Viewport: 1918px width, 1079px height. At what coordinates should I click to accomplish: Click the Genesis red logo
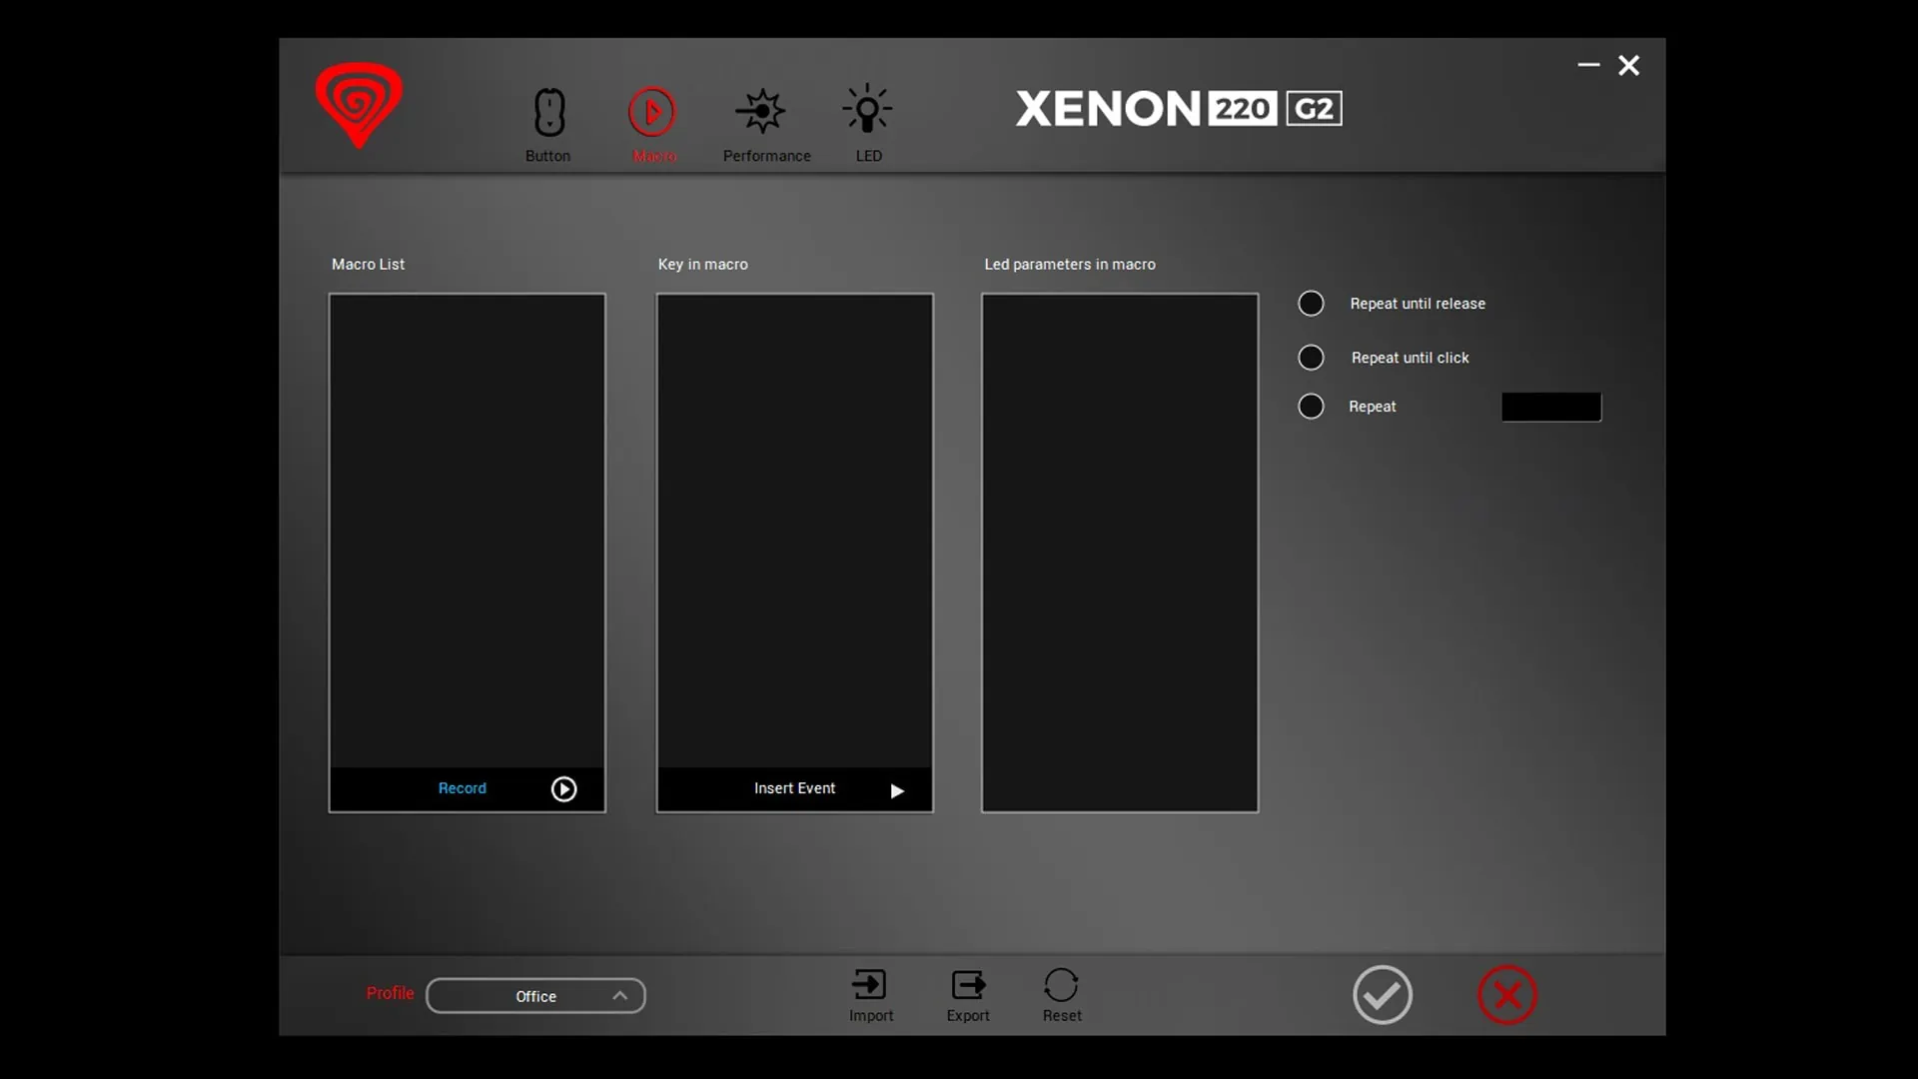pyautogui.click(x=359, y=105)
